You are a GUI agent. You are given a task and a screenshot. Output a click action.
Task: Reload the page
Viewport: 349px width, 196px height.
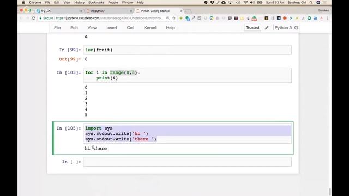(34, 18)
